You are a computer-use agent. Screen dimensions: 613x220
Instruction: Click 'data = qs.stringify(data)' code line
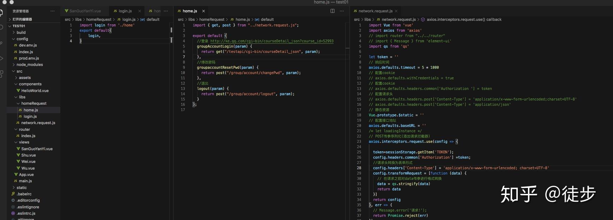pos(403,184)
